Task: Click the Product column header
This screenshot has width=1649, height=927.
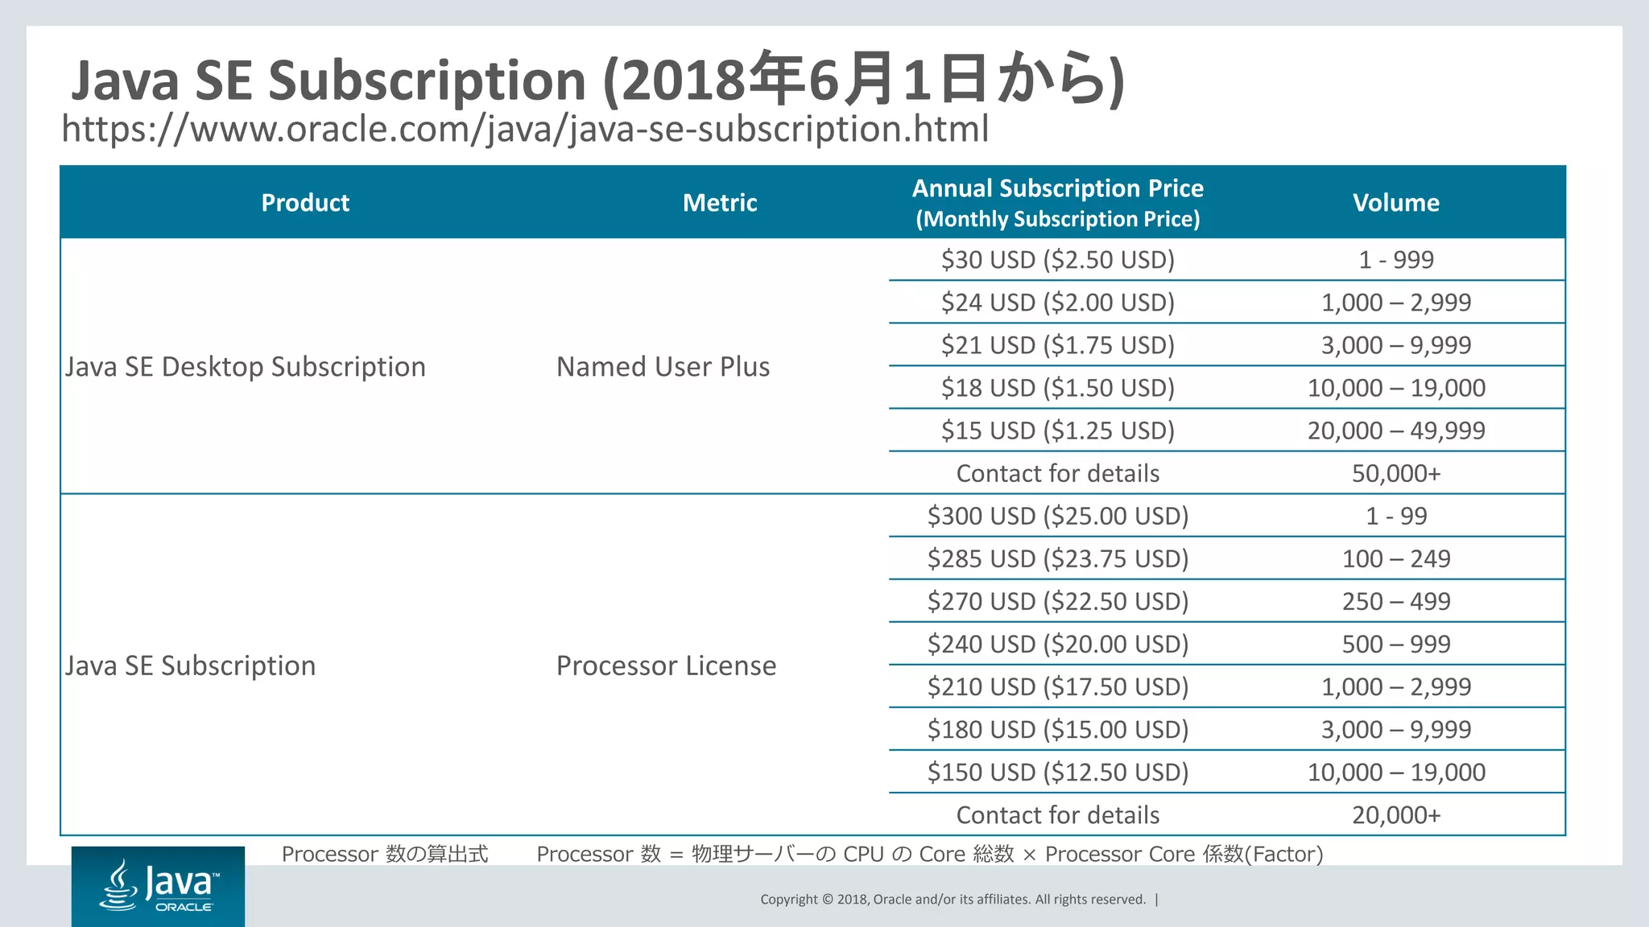Action: [x=305, y=202]
